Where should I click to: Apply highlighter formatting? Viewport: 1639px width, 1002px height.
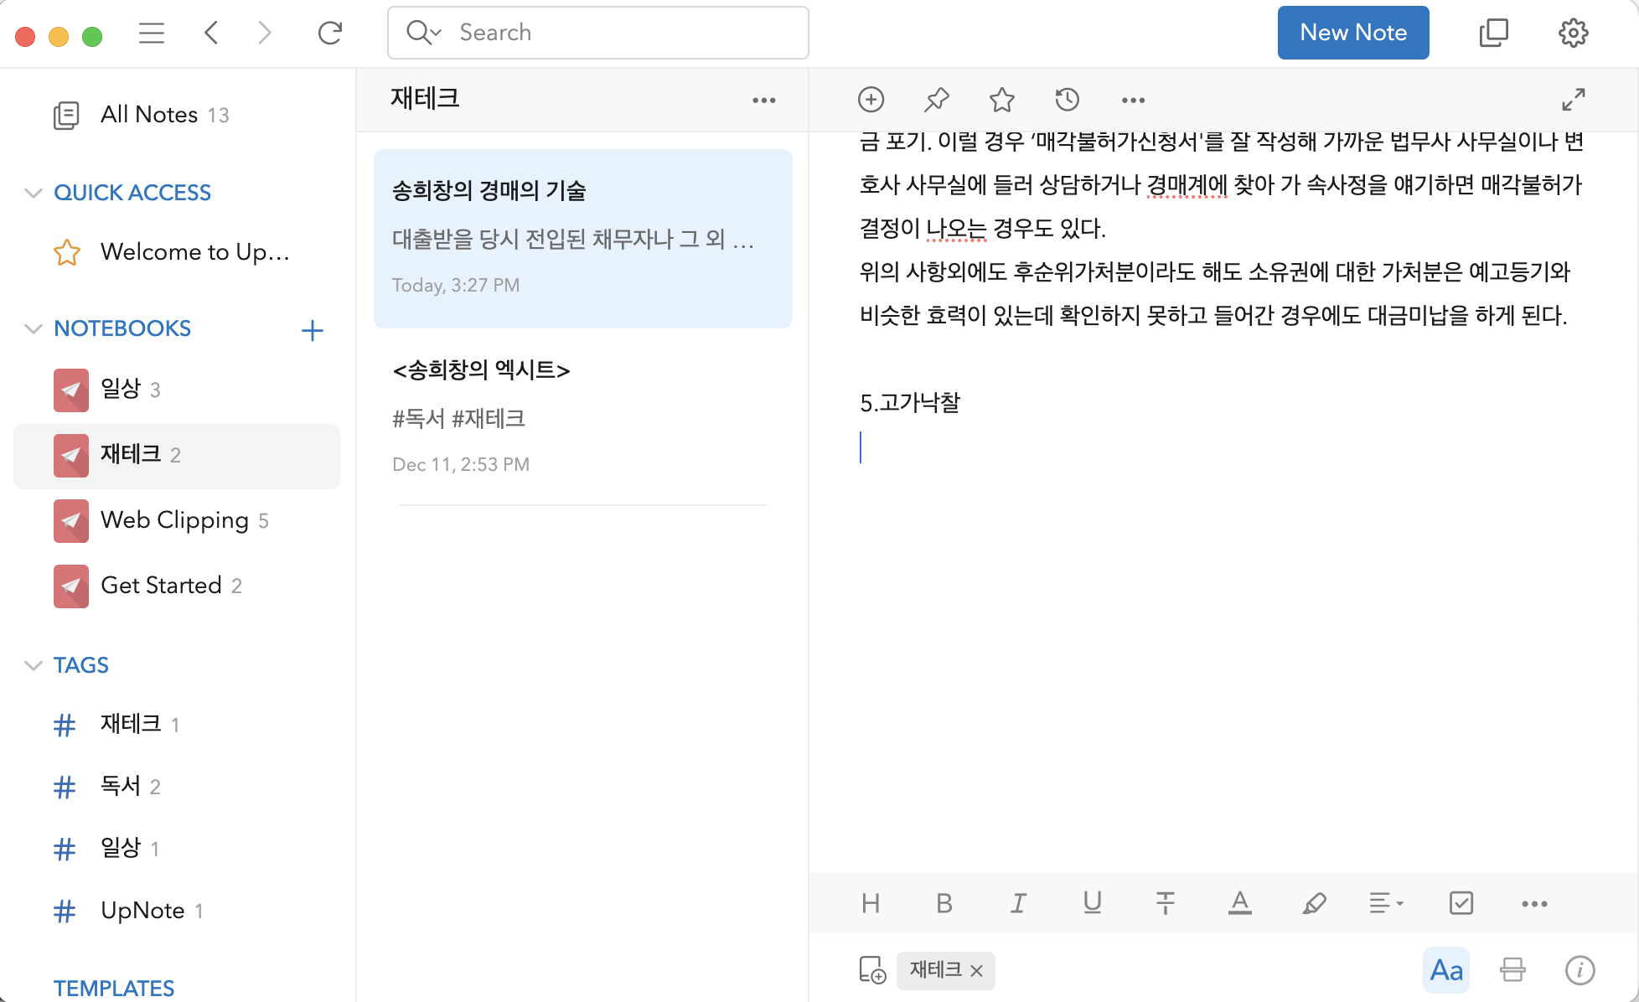click(1313, 903)
